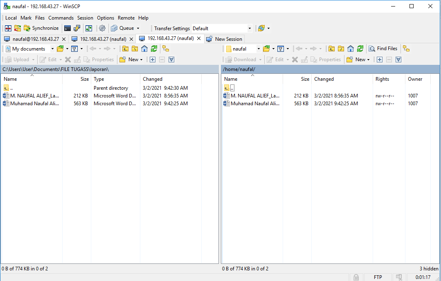
Task: Expand the local filter dropdown arrow
Action: [81, 49]
